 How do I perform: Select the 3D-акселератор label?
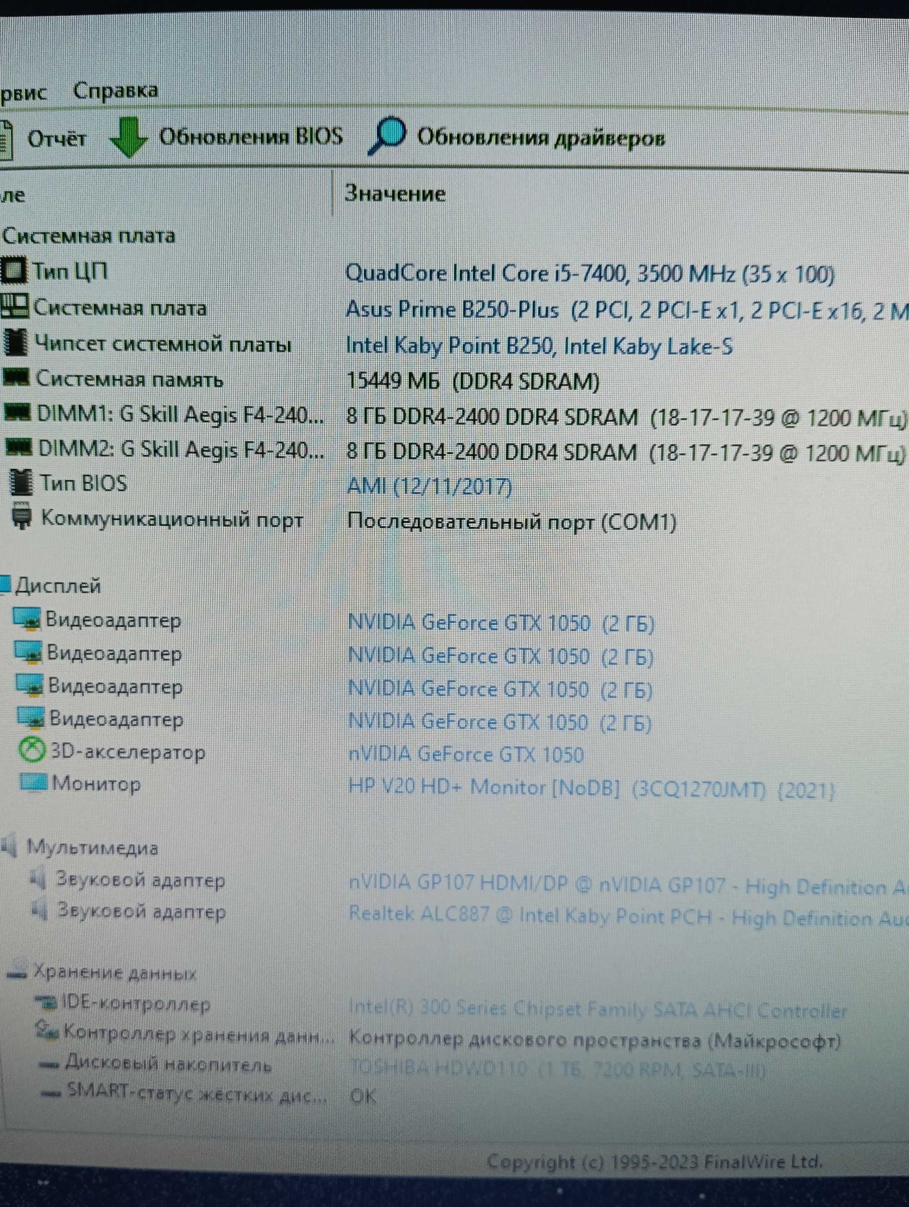tap(128, 752)
